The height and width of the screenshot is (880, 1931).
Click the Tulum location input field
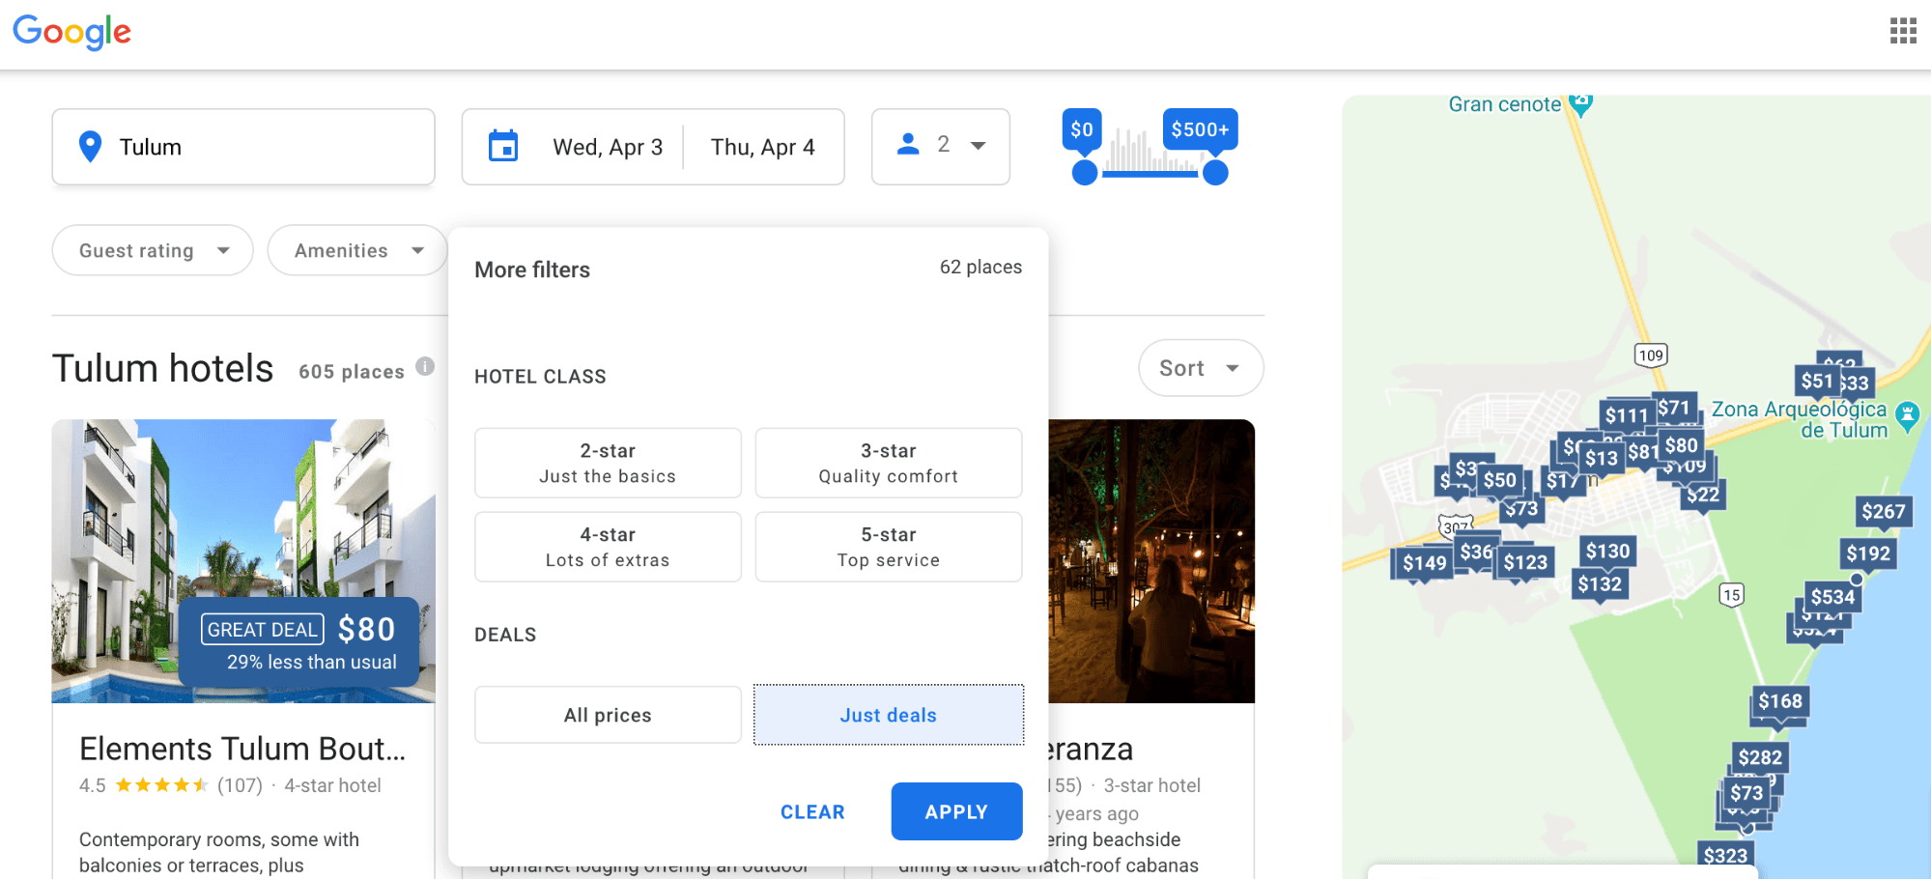243,147
